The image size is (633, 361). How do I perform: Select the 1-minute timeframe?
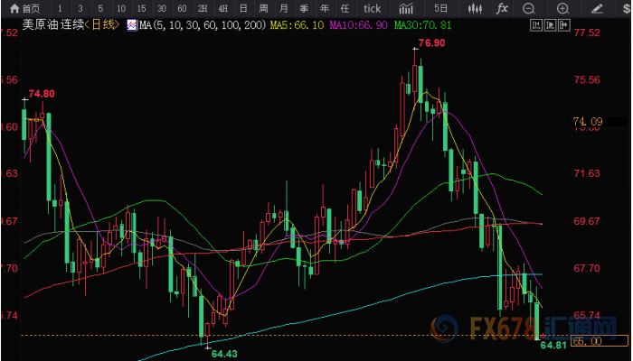click(x=60, y=7)
